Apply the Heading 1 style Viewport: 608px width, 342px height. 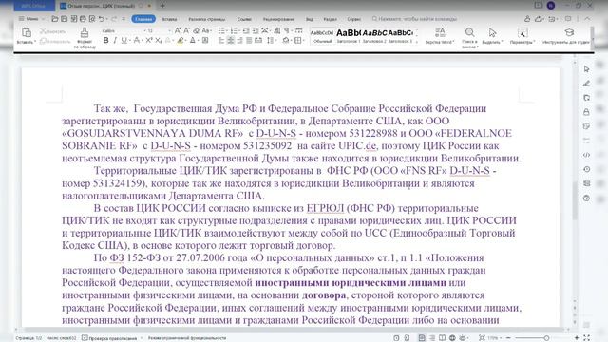point(349,36)
